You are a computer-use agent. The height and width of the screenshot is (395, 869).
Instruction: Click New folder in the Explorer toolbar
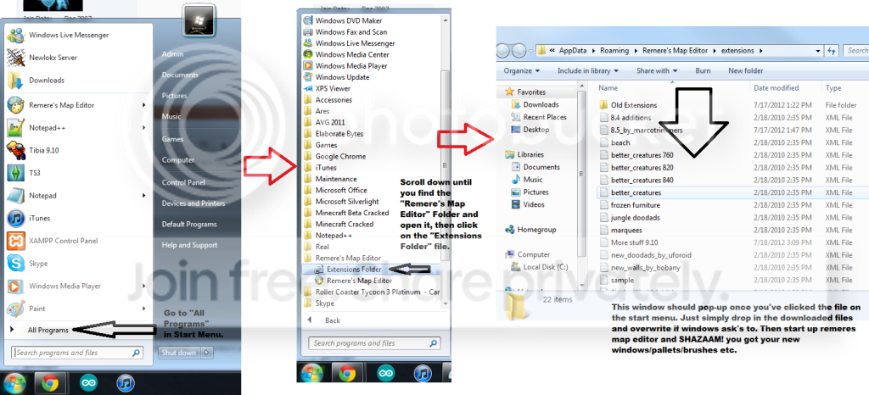(745, 71)
